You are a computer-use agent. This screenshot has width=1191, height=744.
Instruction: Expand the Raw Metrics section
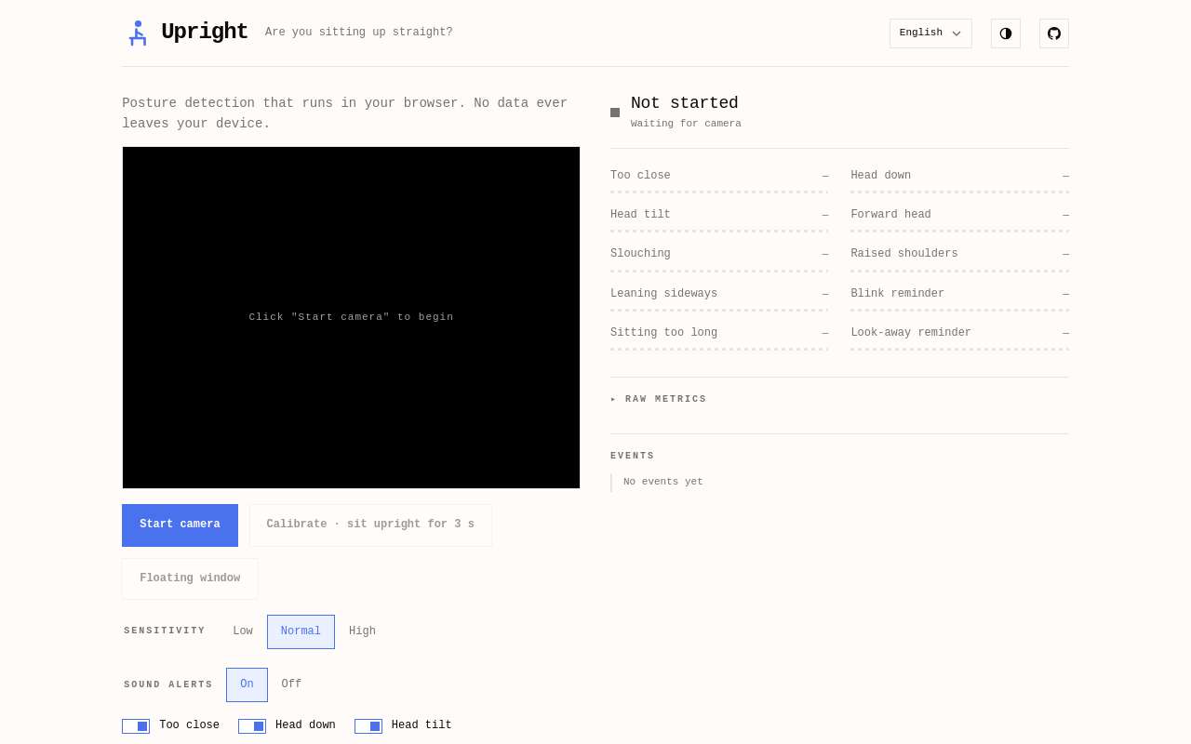[x=659, y=400]
